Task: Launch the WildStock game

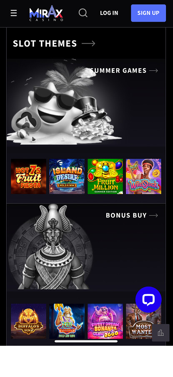Action: click(144, 177)
